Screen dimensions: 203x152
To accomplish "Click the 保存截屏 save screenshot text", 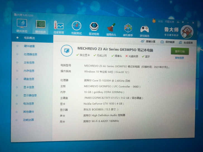I will pyautogui.click(x=170, y=42).
